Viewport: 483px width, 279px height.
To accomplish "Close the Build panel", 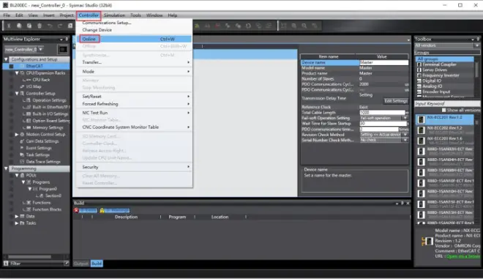I will coord(408,203).
